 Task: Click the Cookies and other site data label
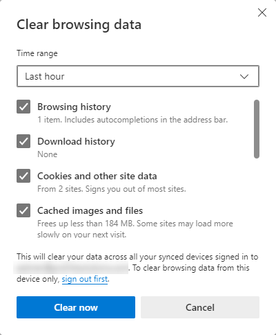coord(97,176)
